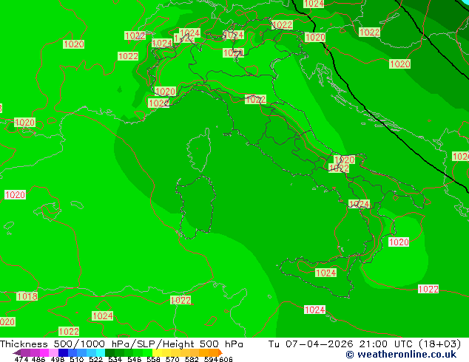
Task: Click the 498 value on the legend
Action: (x=58, y=359)
